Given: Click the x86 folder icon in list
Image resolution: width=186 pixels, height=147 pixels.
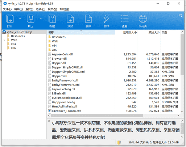Looking at the screenshot, I should point(50,50).
